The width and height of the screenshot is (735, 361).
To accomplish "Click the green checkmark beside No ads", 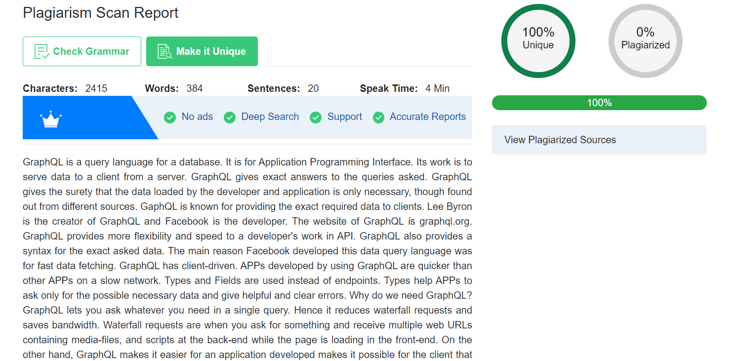I will (170, 118).
